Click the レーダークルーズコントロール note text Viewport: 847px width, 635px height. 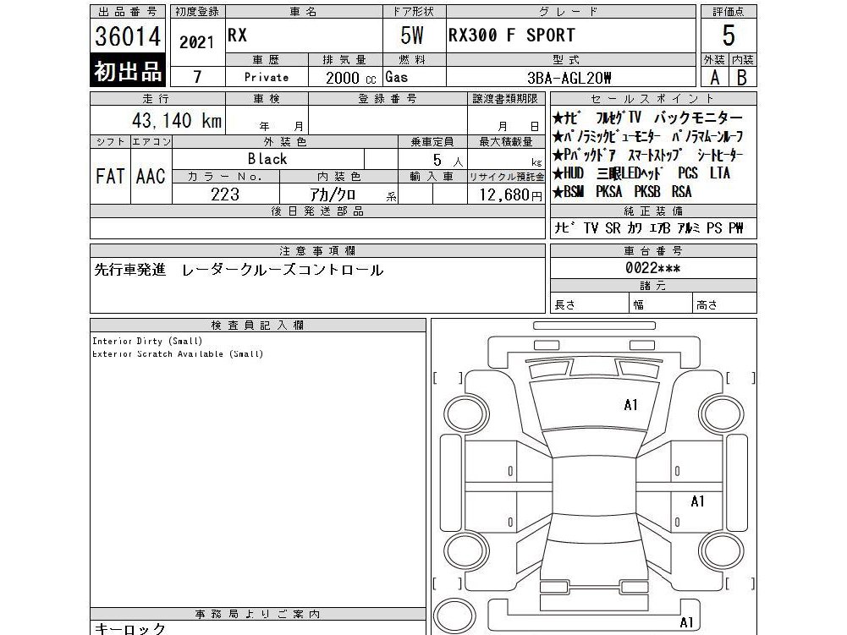tap(282, 270)
